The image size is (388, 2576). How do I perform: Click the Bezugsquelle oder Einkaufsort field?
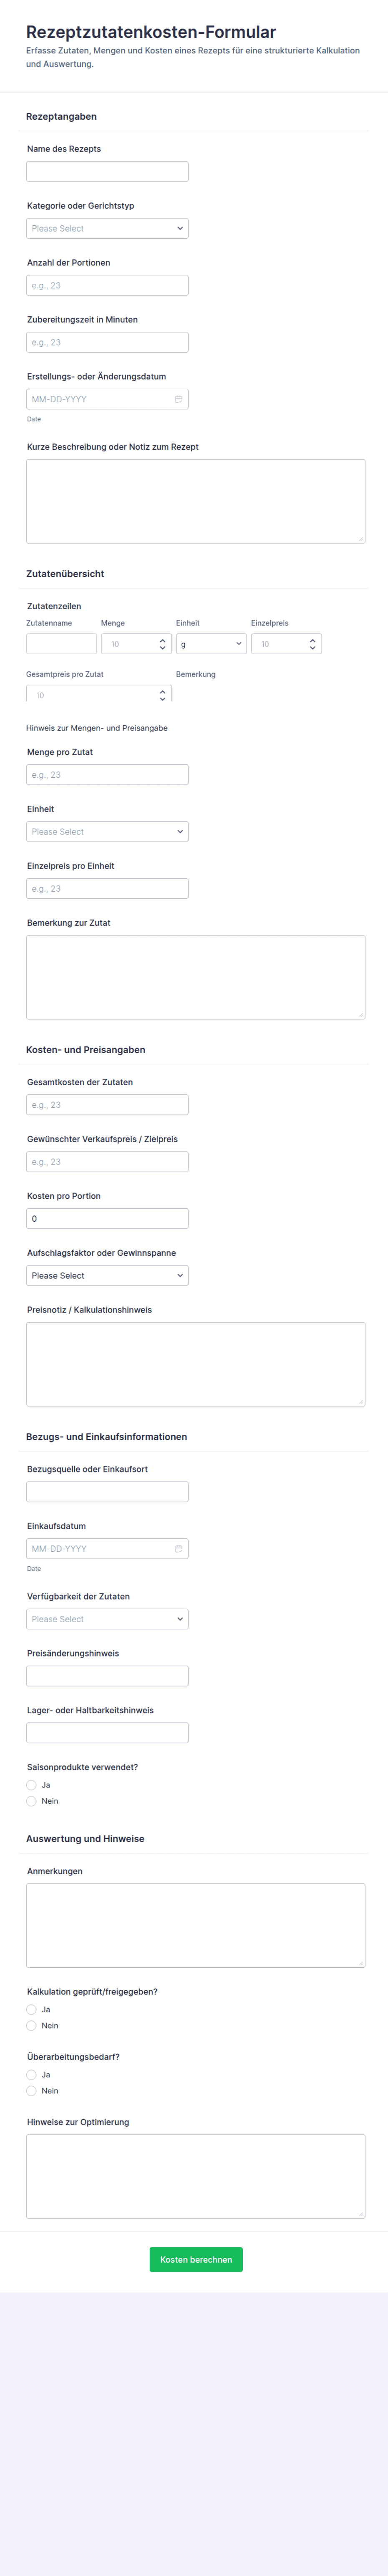point(107,1491)
